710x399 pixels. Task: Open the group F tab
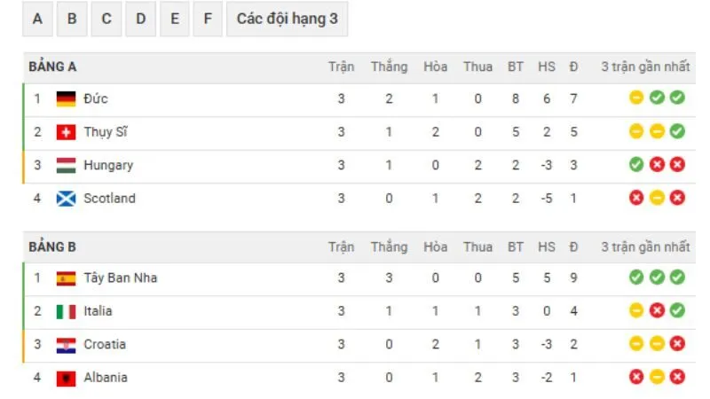click(207, 19)
